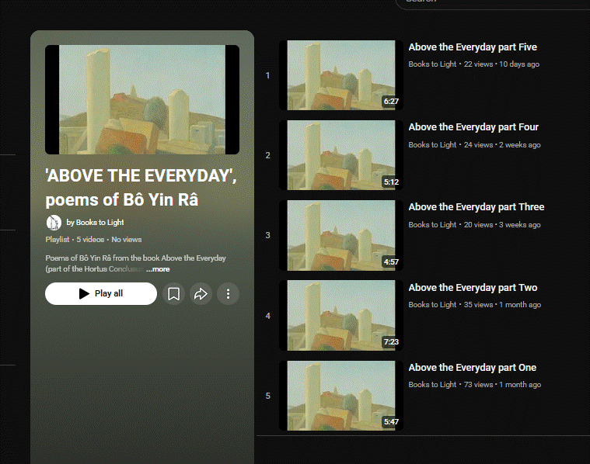Image resolution: width=590 pixels, height=464 pixels.
Task: Click the '3 weeks ago' text
Action: (519, 225)
